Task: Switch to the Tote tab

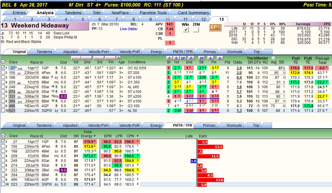Action: 97,13
